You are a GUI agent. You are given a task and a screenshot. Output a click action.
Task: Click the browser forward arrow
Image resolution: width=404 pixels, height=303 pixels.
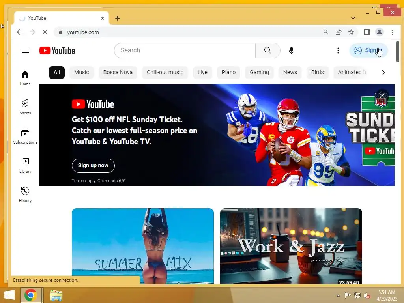point(32,32)
